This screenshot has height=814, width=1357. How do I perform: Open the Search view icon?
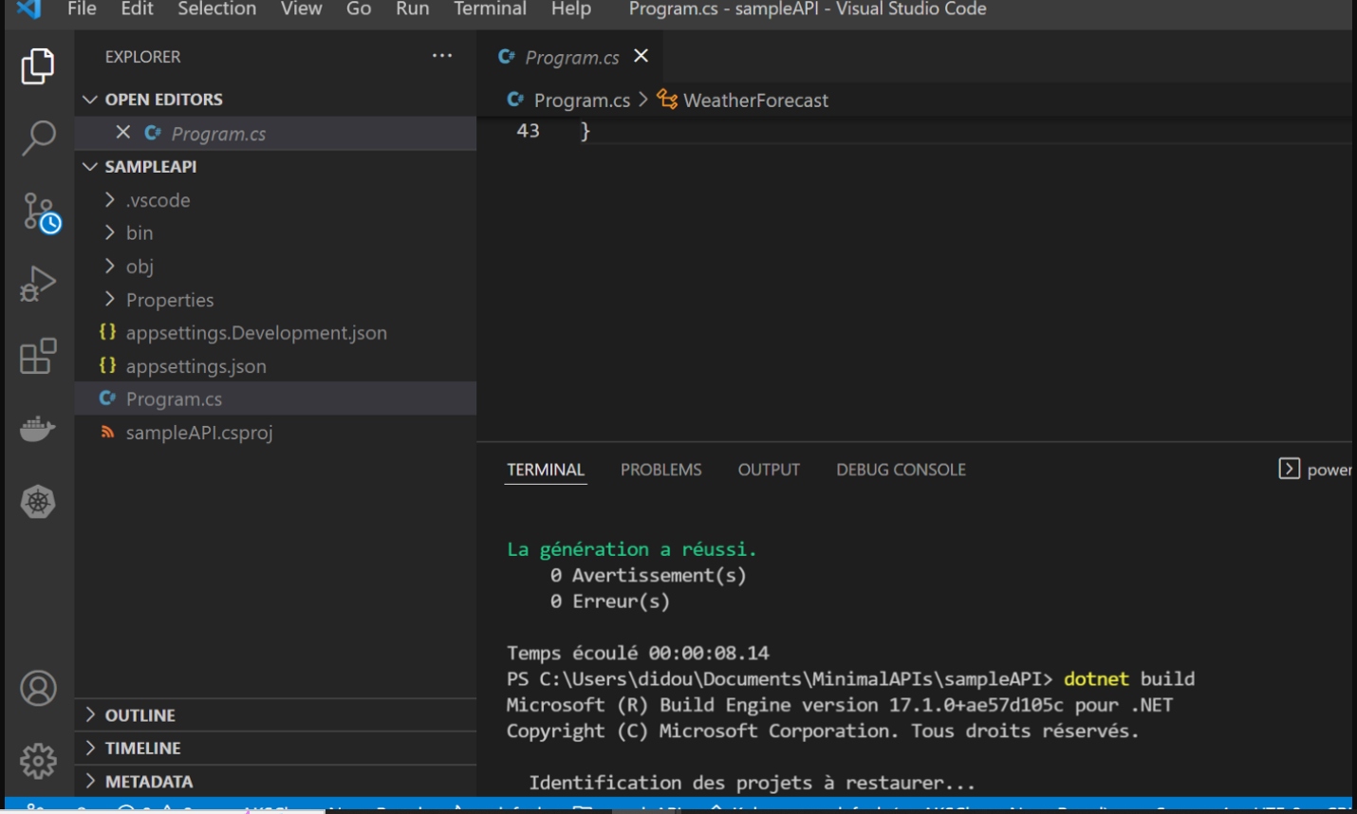click(38, 139)
